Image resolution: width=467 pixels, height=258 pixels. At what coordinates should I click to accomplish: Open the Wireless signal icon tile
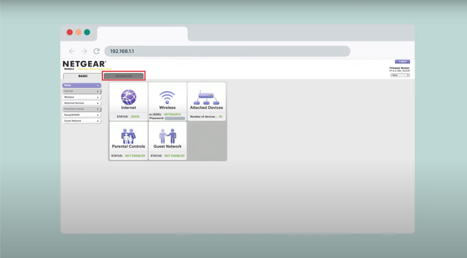(x=167, y=97)
